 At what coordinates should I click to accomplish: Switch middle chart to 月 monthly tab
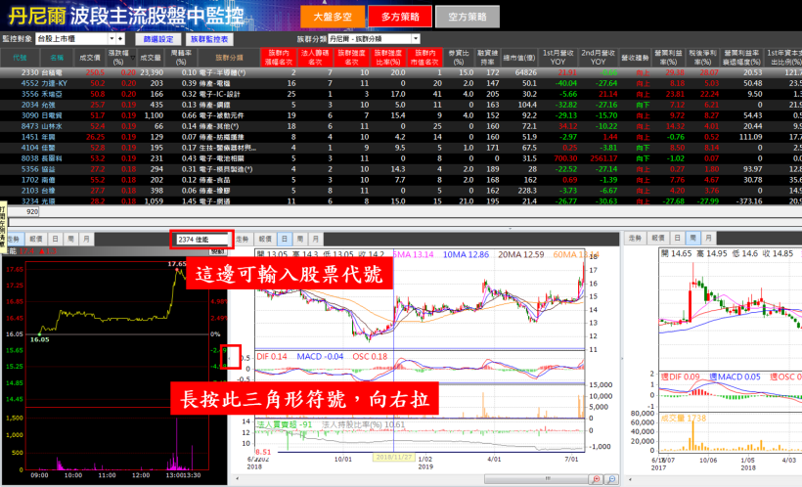pos(316,239)
